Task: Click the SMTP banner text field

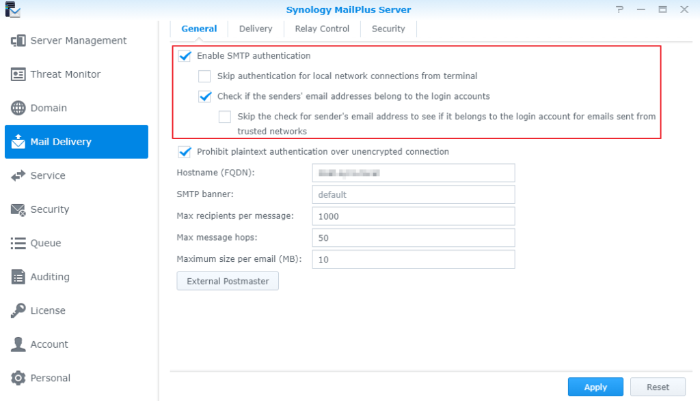Action: point(414,195)
